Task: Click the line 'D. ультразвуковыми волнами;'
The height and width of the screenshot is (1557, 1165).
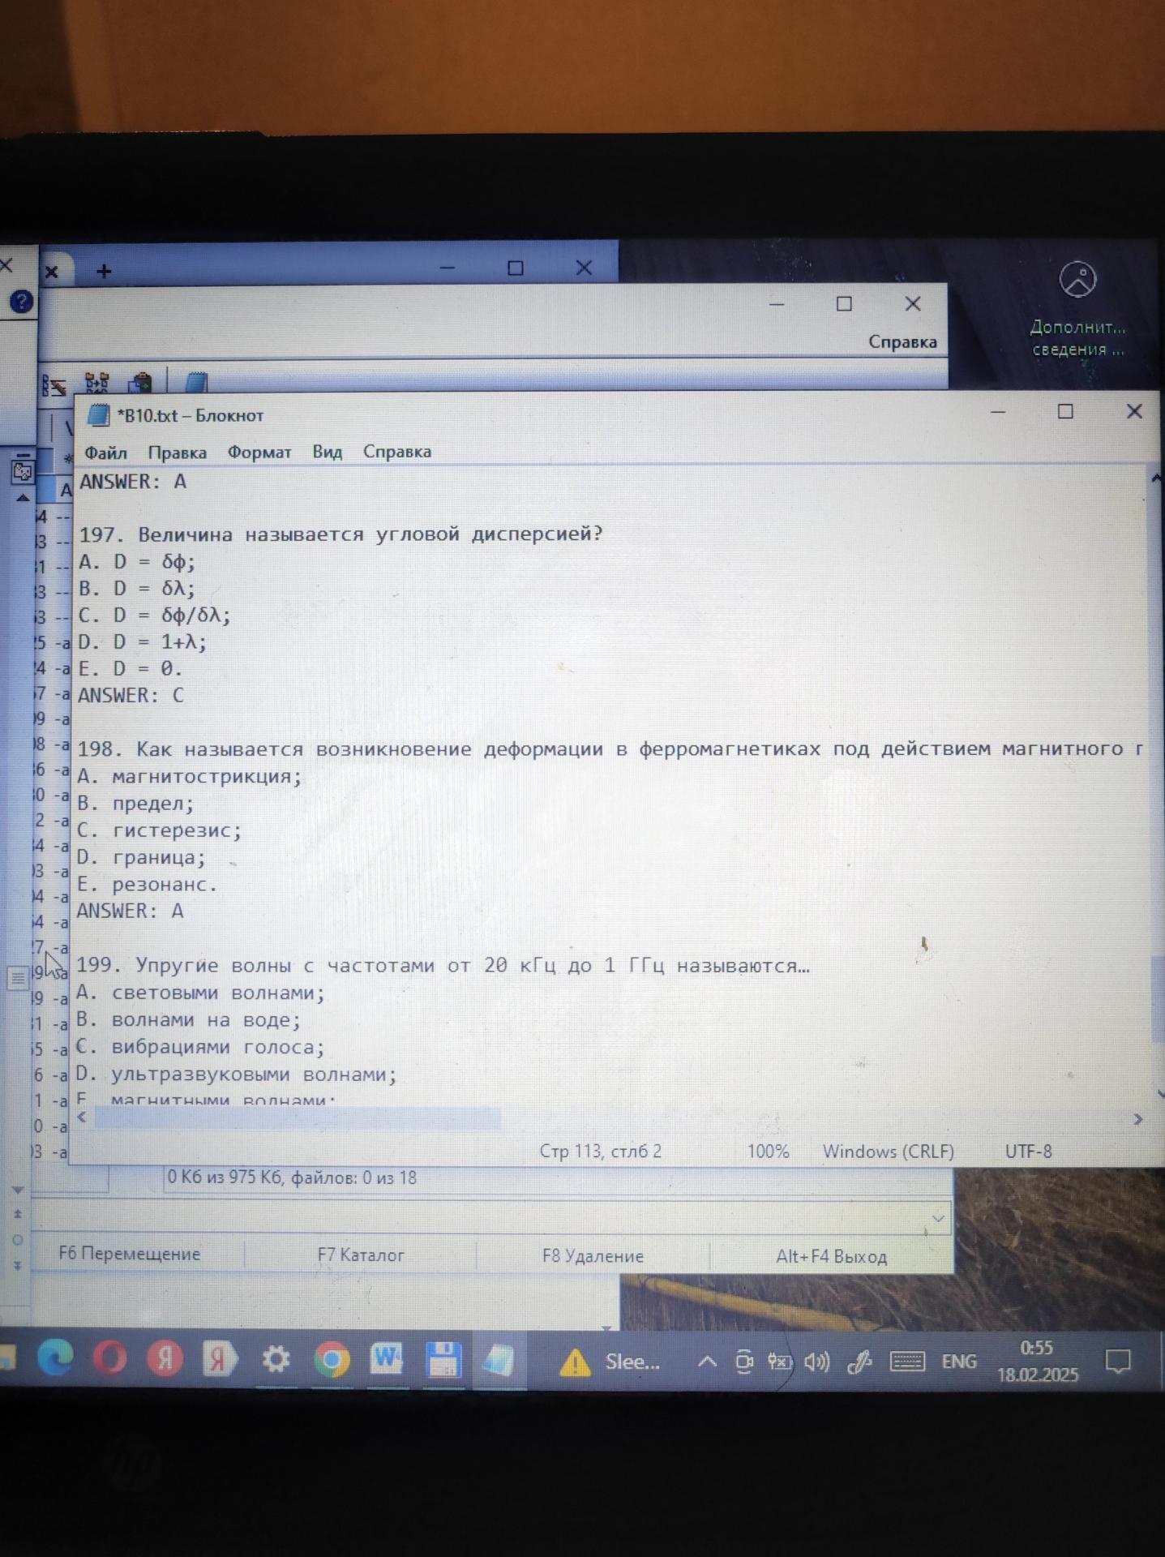Action: pyautogui.click(x=236, y=1074)
